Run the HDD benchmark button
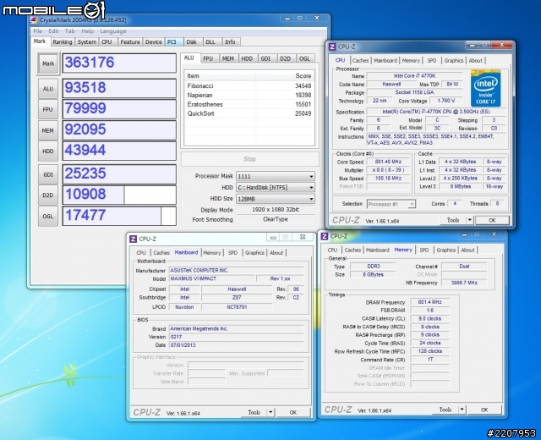This screenshot has height=440, width=541. pyautogui.click(x=48, y=151)
